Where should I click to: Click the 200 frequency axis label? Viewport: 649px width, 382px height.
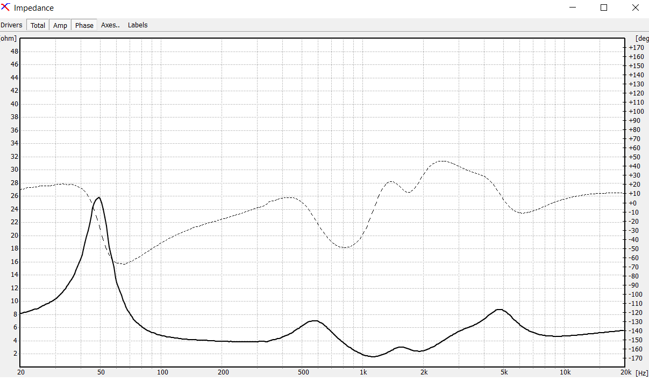click(x=223, y=372)
